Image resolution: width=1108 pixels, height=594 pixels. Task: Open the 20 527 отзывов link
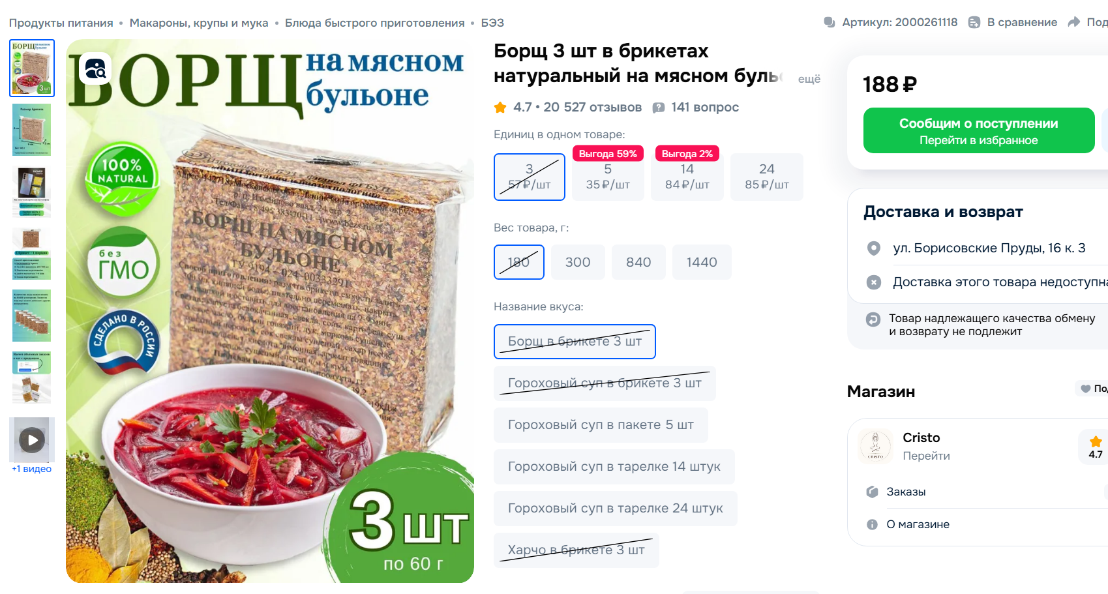(x=593, y=107)
